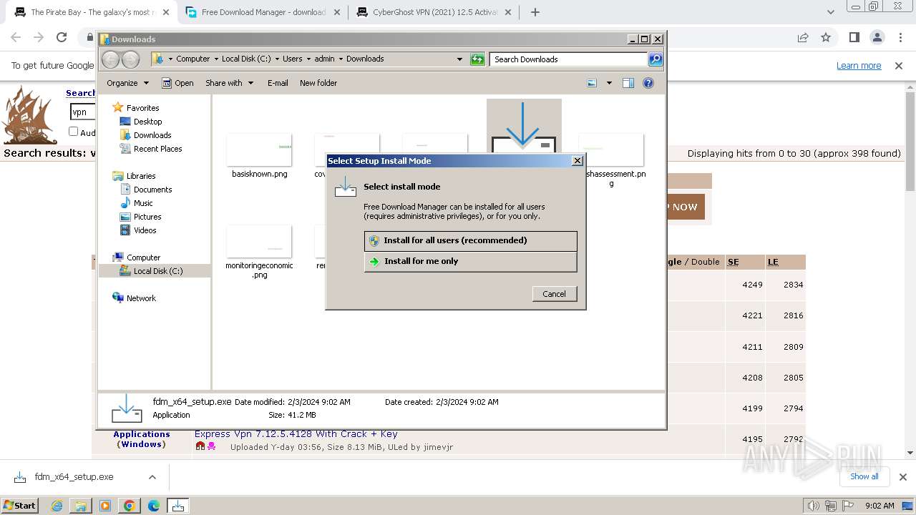Go back in the Chrome browser
Screen dimensions: 916x515
tap(16, 37)
